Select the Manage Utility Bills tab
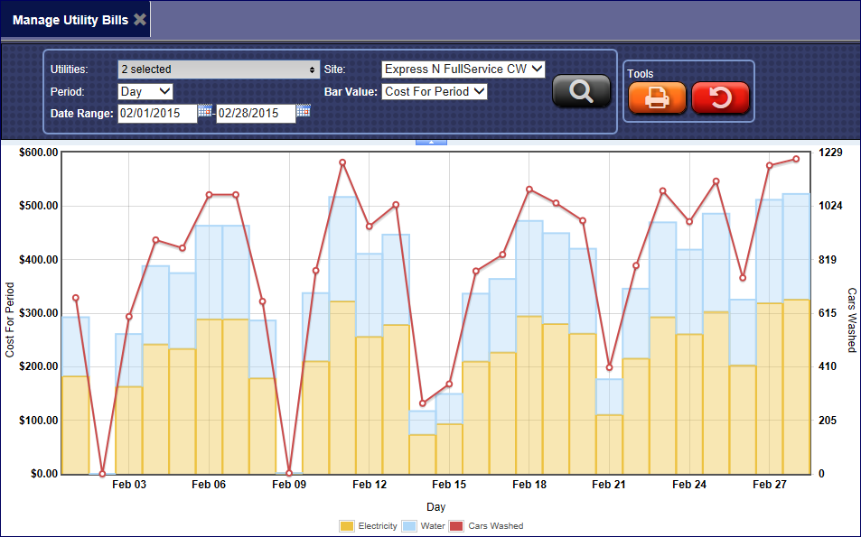The image size is (861, 537). 70,19
